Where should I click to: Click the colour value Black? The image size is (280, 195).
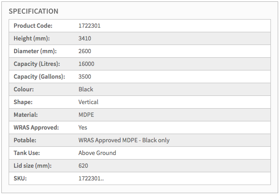click(86, 90)
